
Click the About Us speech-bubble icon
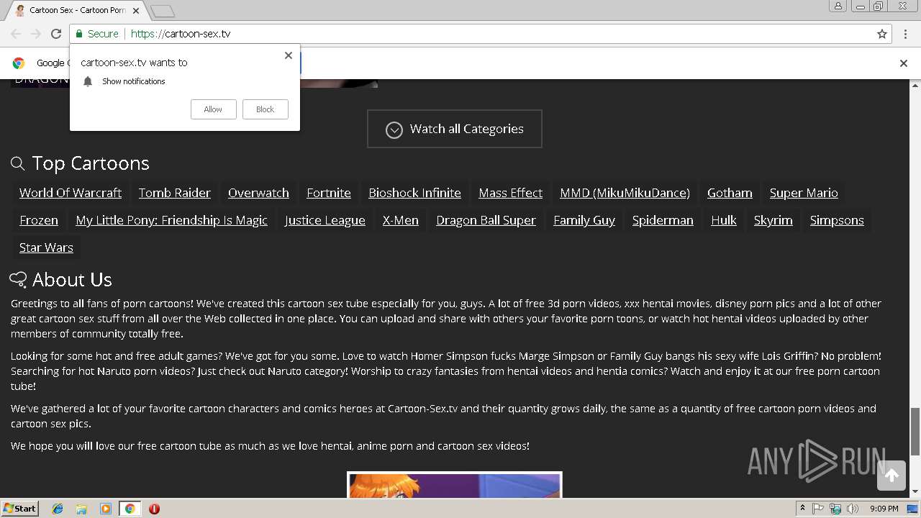18,279
